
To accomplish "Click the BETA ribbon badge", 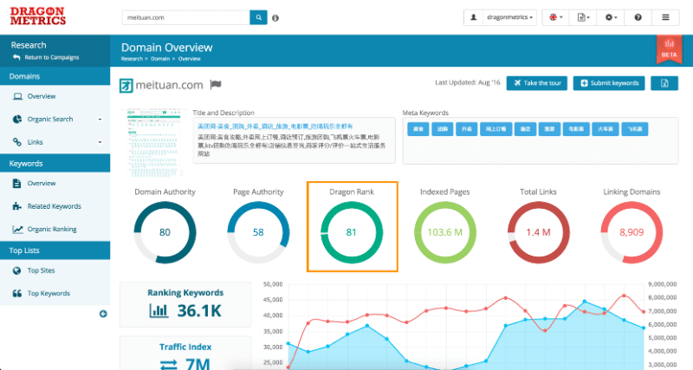I will [x=669, y=49].
